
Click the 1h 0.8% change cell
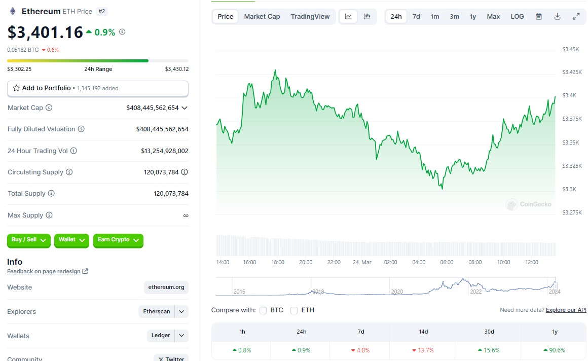242,350
